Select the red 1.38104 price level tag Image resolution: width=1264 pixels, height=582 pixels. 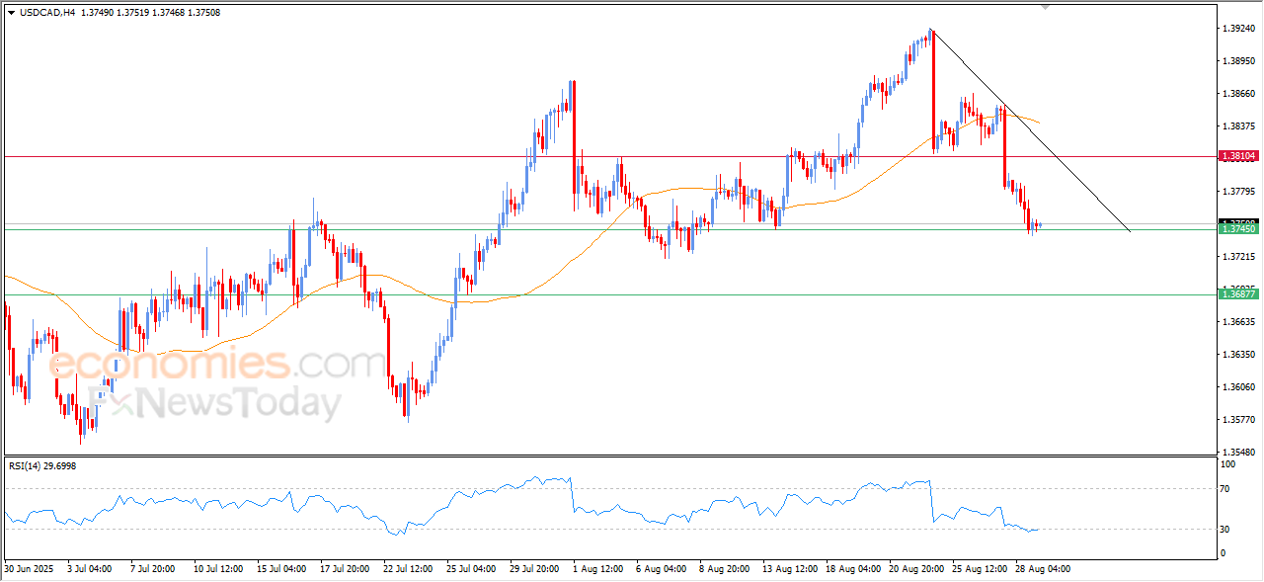click(x=1237, y=156)
